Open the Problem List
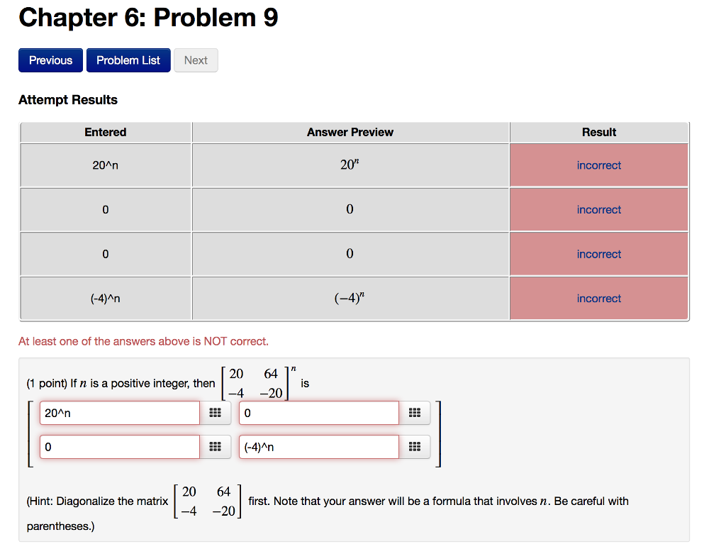 click(x=128, y=60)
